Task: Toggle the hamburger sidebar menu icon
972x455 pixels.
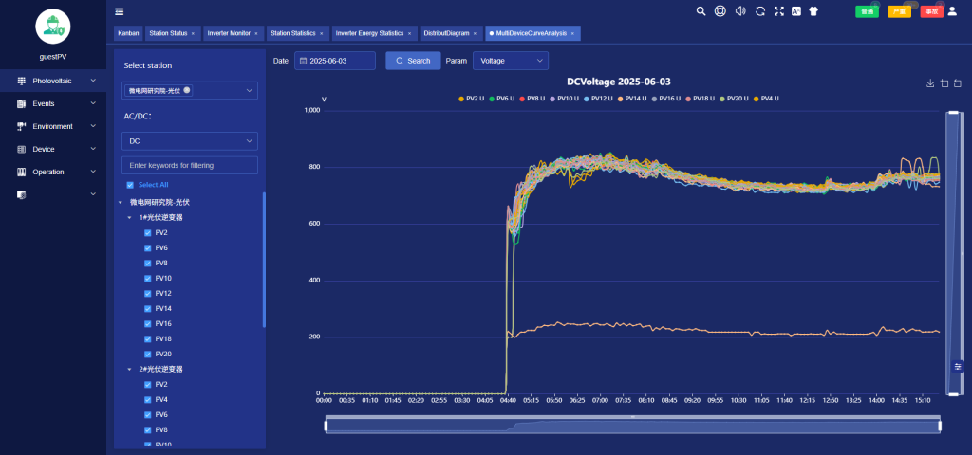Action: pyautogui.click(x=119, y=11)
